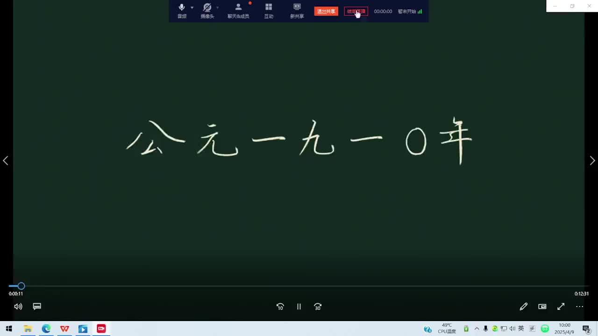Switch to mini player view
Screen dimensions: 598x336
[x=542, y=307]
